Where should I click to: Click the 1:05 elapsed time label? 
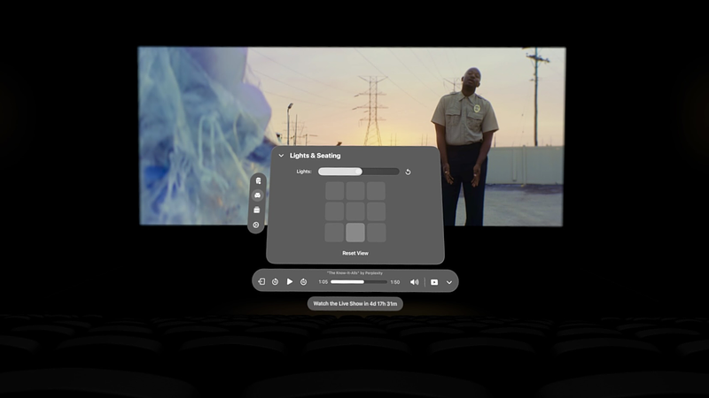pyautogui.click(x=323, y=282)
